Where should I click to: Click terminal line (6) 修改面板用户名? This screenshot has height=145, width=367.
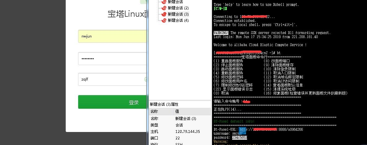click(230, 81)
